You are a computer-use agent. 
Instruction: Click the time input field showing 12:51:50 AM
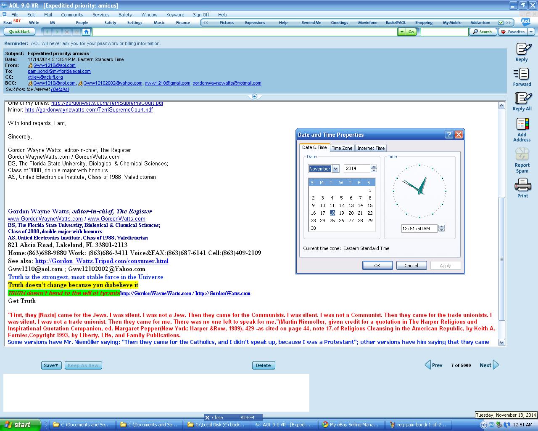point(419,229)
